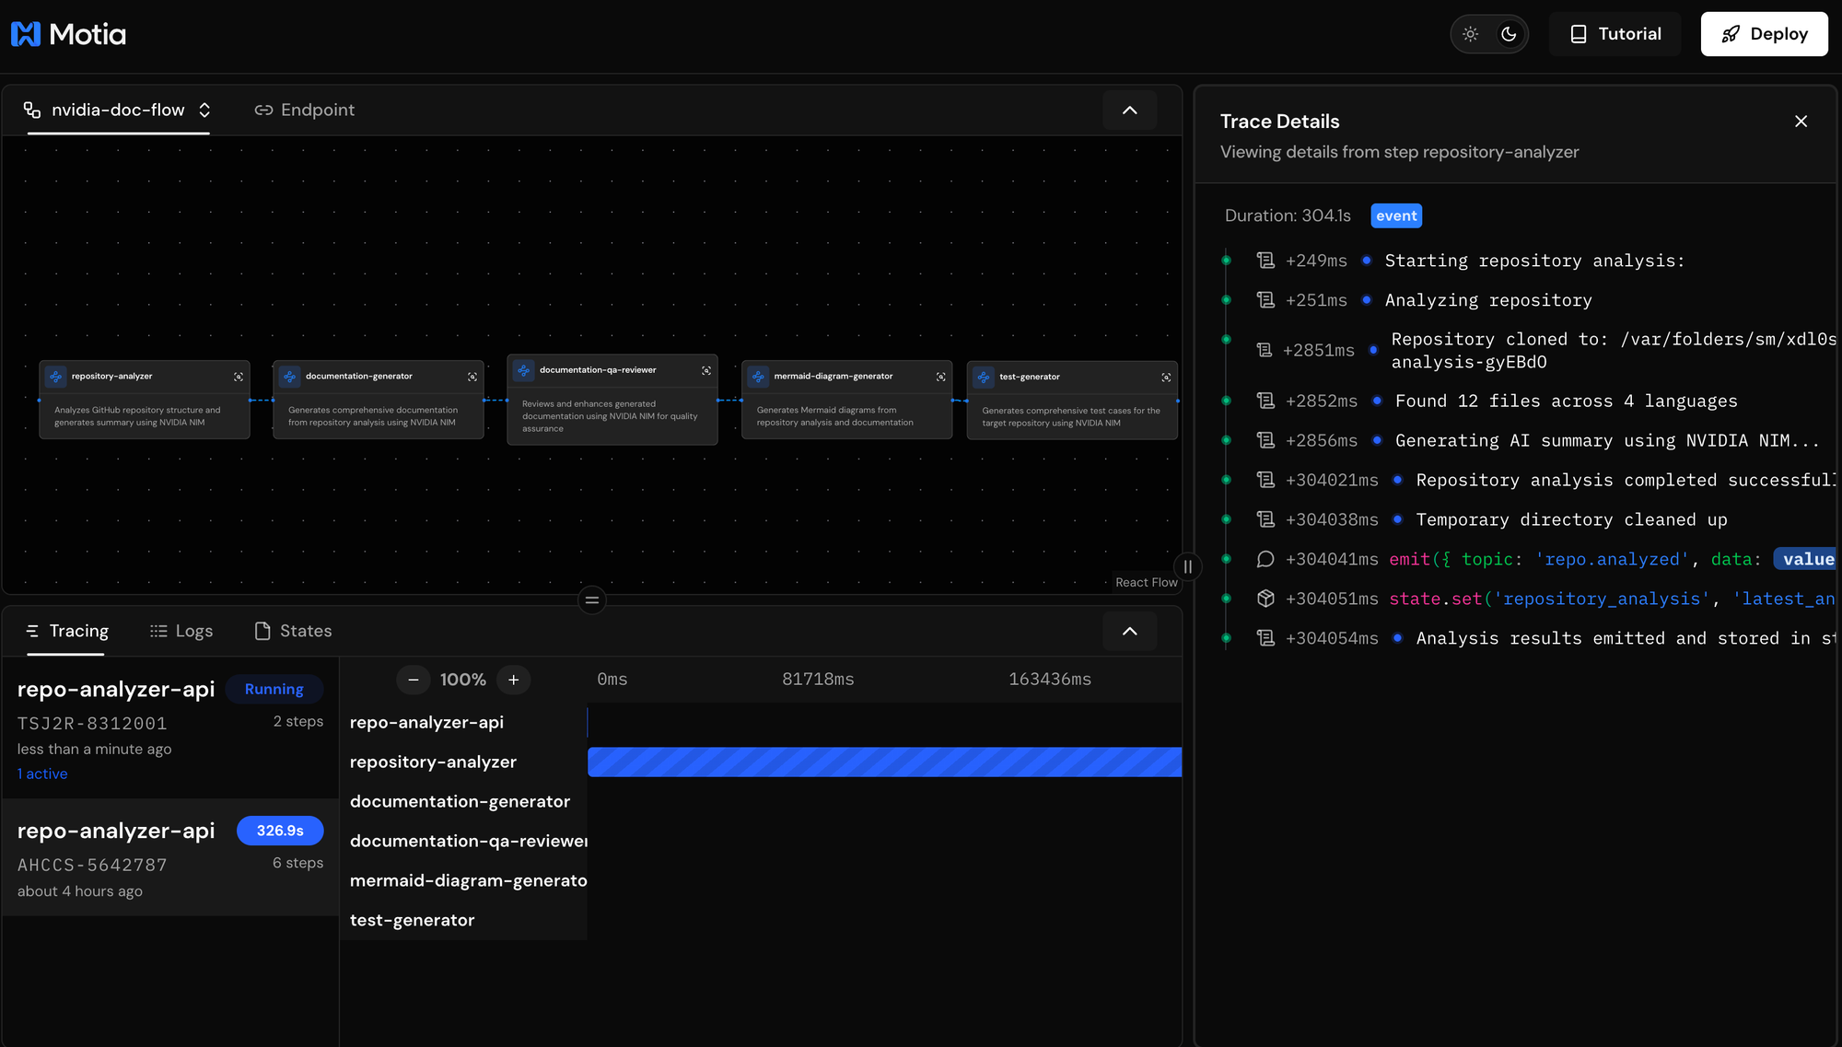
Task: Focus icon on documentation-qa-reviewer node
Action: point(706,370)
